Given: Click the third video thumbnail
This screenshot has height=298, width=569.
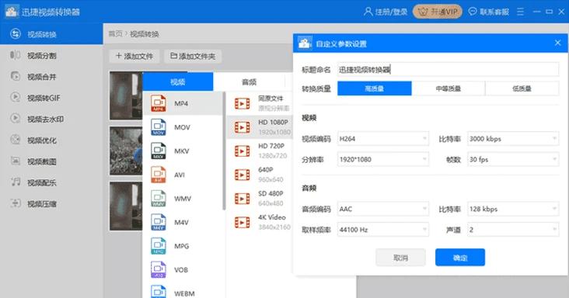Looking at the screenshot, I should (x=126, y=206).
